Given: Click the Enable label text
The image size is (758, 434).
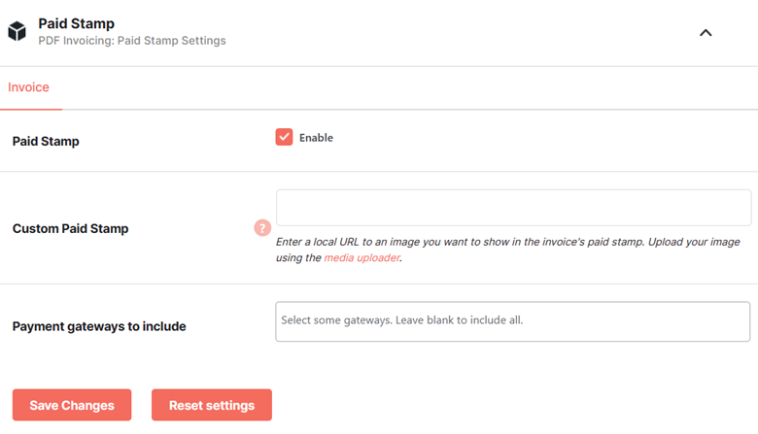Looking at the screenshot, I should (x=316, y=138).
